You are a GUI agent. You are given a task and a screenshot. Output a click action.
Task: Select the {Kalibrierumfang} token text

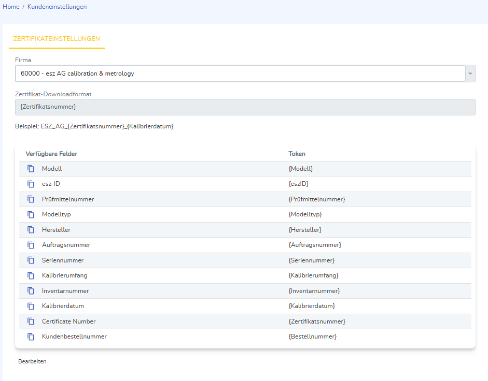(313, 275)
